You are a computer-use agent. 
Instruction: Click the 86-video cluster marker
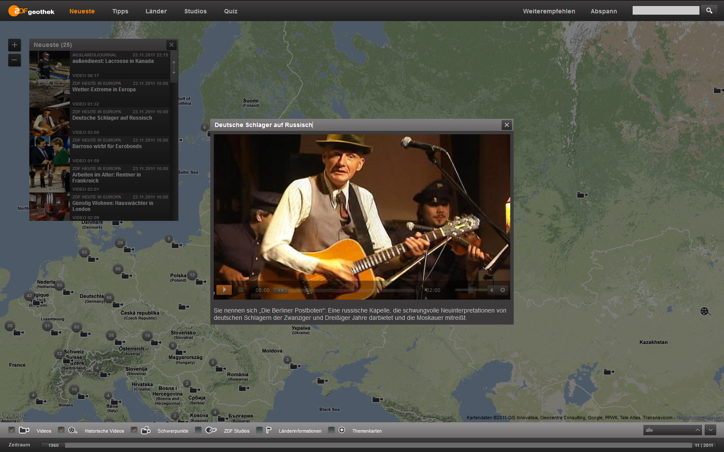pos(118,269)
